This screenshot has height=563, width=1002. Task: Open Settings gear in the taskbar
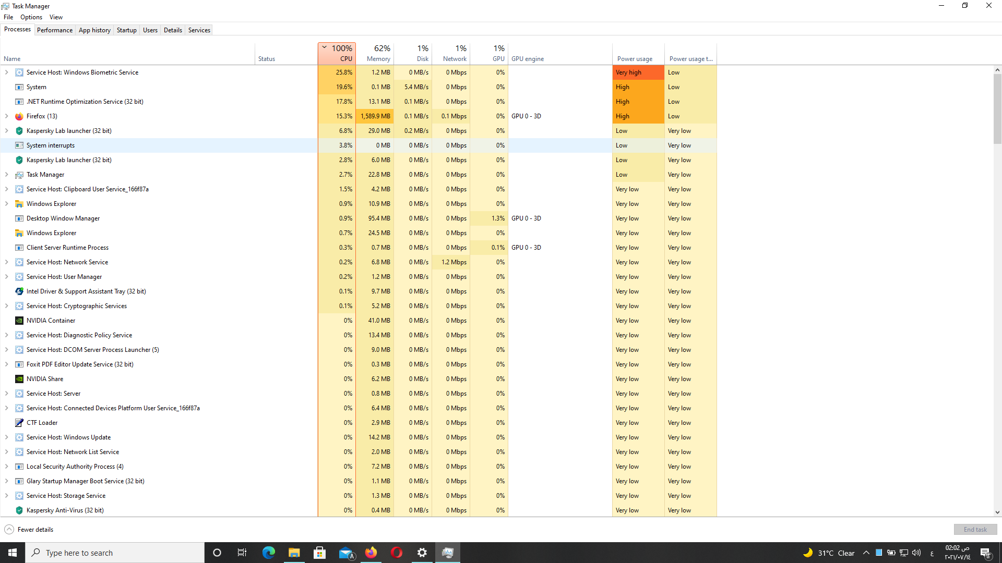(422, 553)
